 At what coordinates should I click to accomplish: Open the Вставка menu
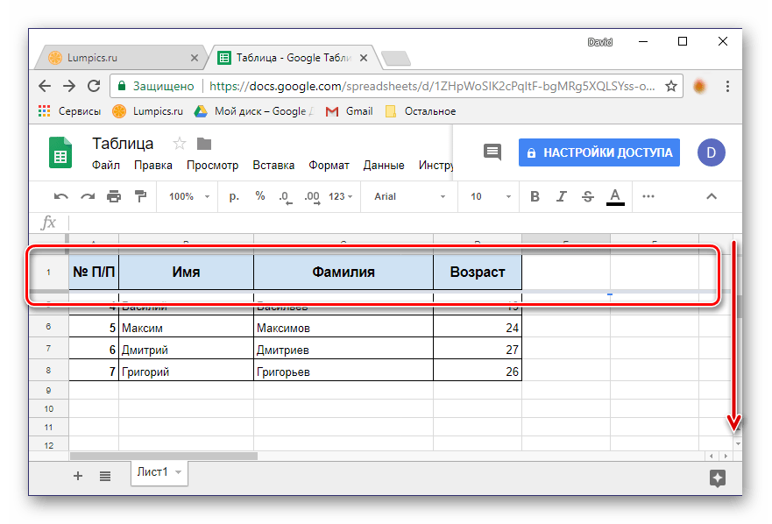(x=273, y=165)
